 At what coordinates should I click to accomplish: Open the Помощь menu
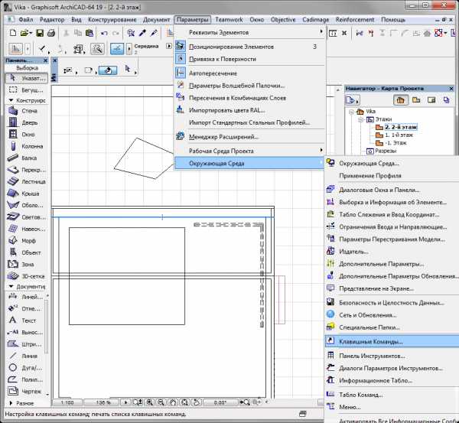[x=393, y=20]
